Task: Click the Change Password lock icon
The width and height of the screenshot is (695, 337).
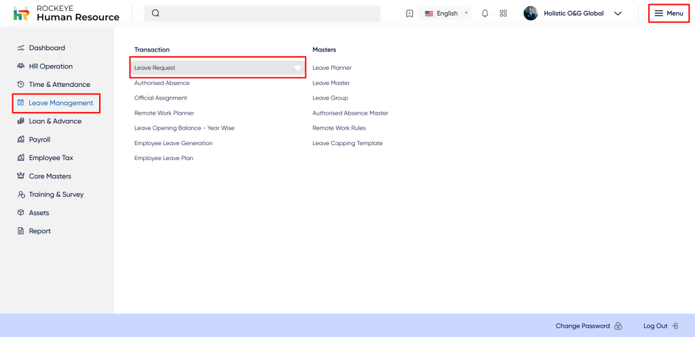Action: click(x=618, y=326)
